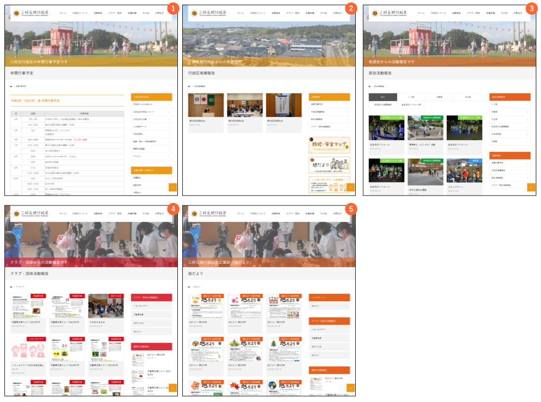Click the sun logo on クラブ・団体活動報告 page
The width and height of the screenshot is (541, 402).
pos(16,214)
